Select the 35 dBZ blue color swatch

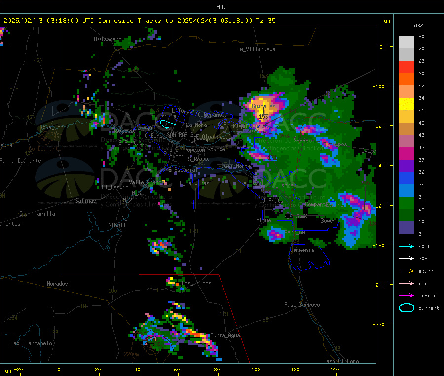point(407,178)
